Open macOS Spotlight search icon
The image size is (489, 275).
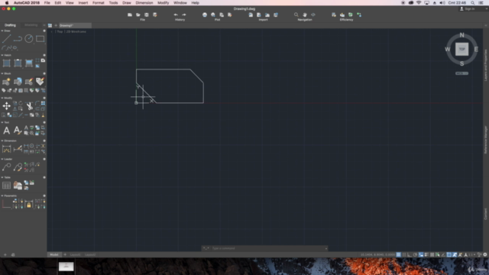tap(473, 3)
